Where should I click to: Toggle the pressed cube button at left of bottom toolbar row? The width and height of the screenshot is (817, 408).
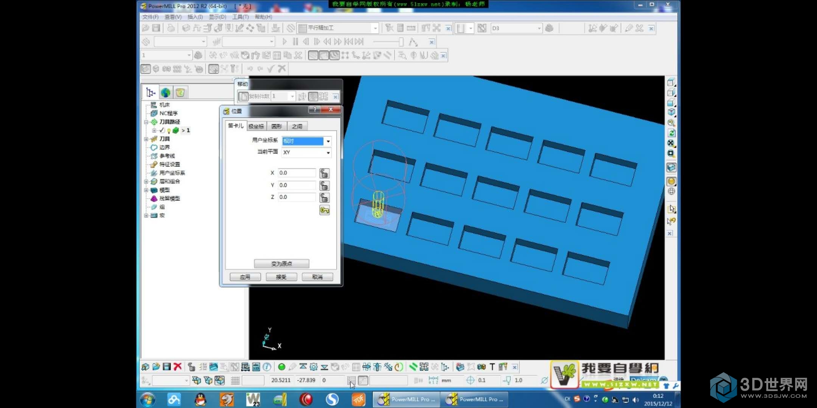click(146, 69)
